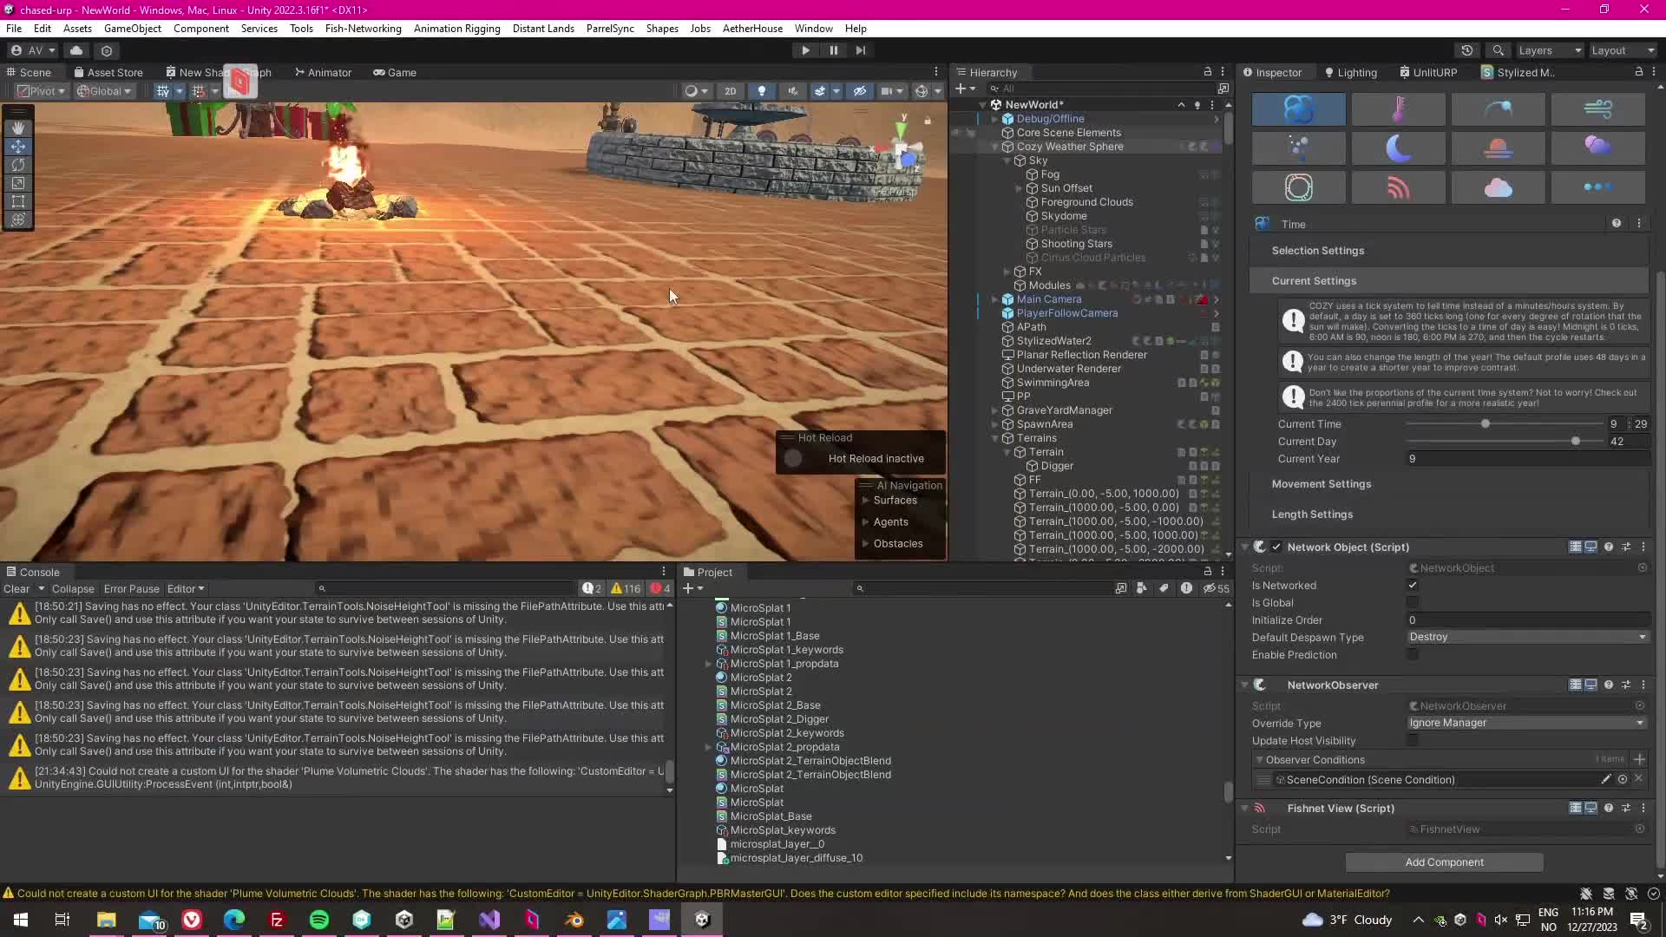1666x937 pixels.
Task: Toggle scene lighting with the bulb icon
Action: coord(762,91)
